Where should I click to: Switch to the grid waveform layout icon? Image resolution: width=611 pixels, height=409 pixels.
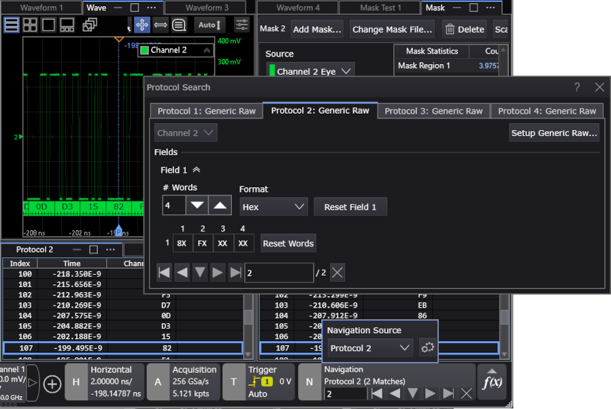[x=30, y=25]
